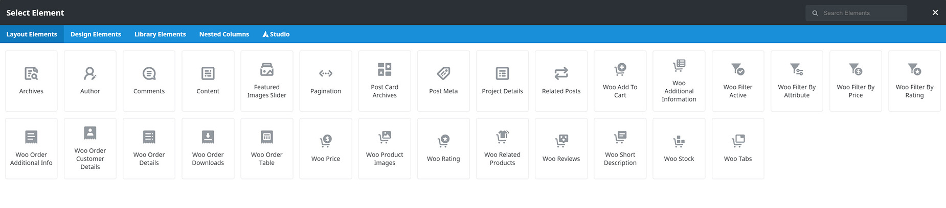Choose the Related Posts element

pyautogui.click(x=561, y=81)
